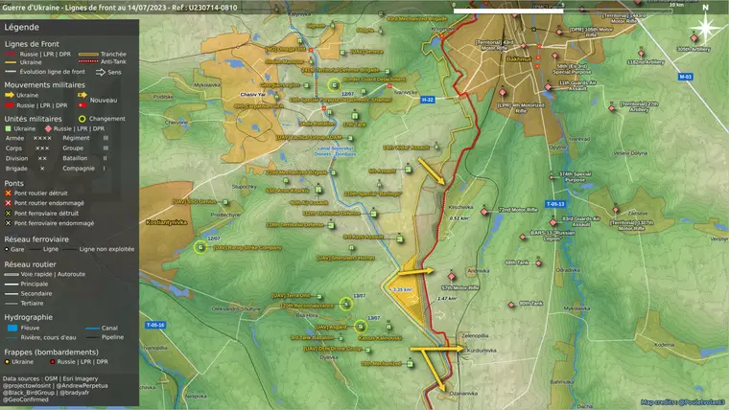Click the 17th Tank unit marker

pyautogui.click(x=355, y=116)
